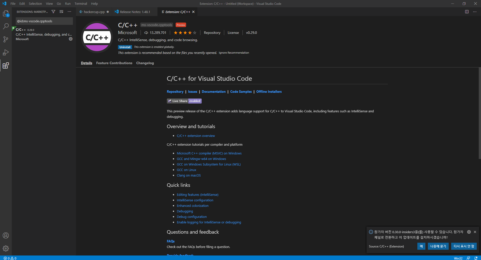Open Clang on macOS link

click(x=189, y=175)
